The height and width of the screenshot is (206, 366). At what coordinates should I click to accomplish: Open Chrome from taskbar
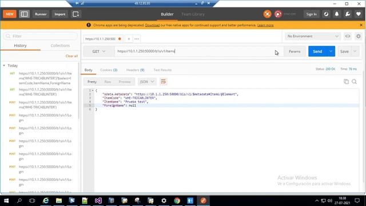(177, 201)
